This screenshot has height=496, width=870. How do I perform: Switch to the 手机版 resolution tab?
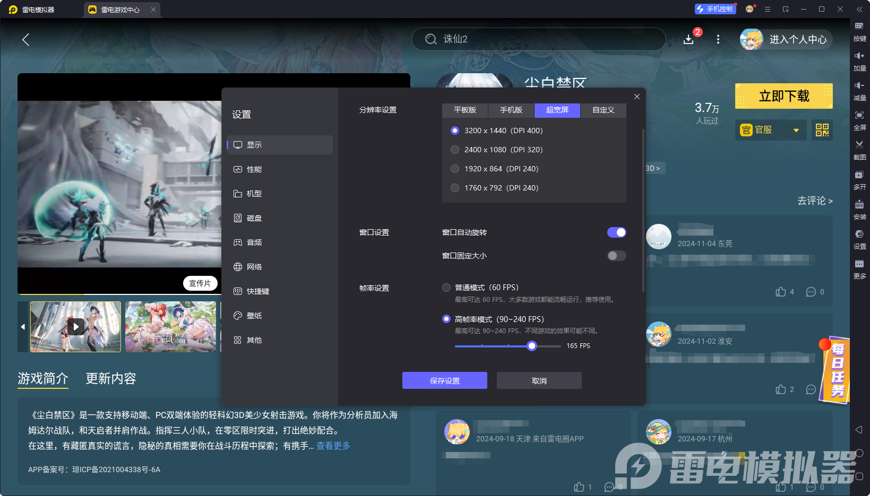coord(511,110)
